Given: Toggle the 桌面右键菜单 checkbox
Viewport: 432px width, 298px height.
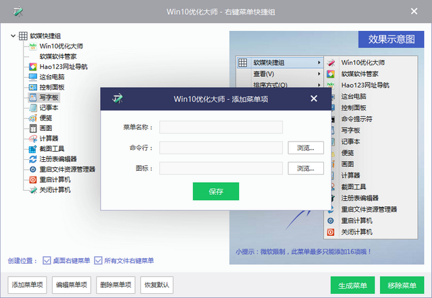Looking at the screenshot, I should [x=47, y=260].
